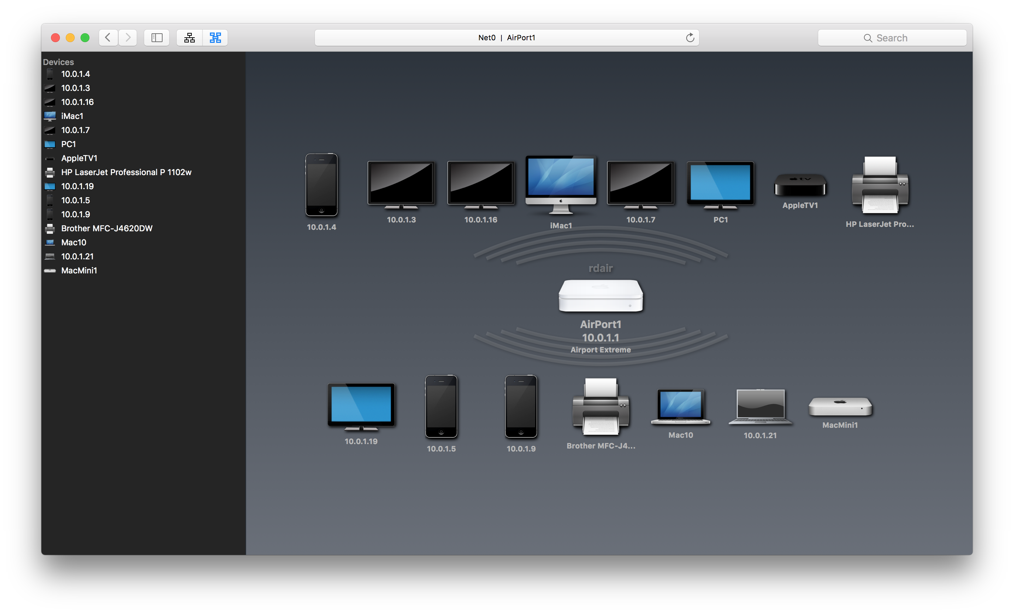Click the Search field
Viewport: 1014px width, 614px height.
pyautogui.click(x=891, y=38)
